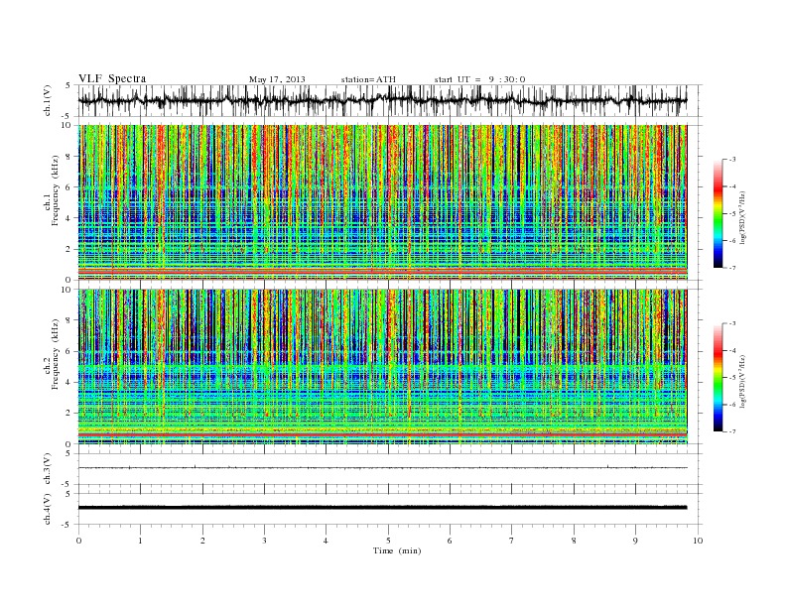The image size is (786, 607).
Task: Click the ch.4(V) axis label
Action: (x=47, y=509)
